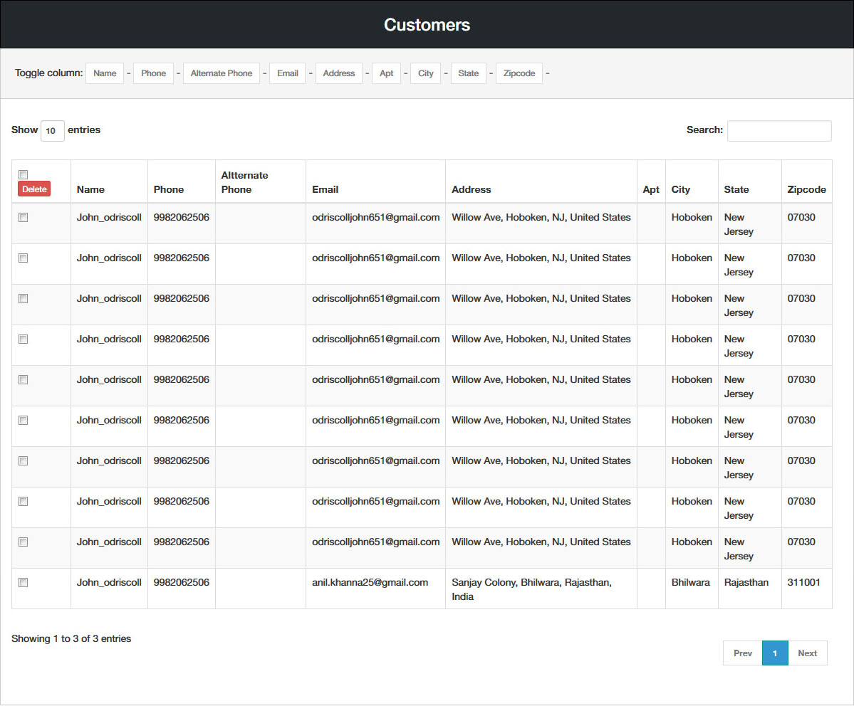
Task: Click into the Search input field
Action: click(x=779, y=131)
